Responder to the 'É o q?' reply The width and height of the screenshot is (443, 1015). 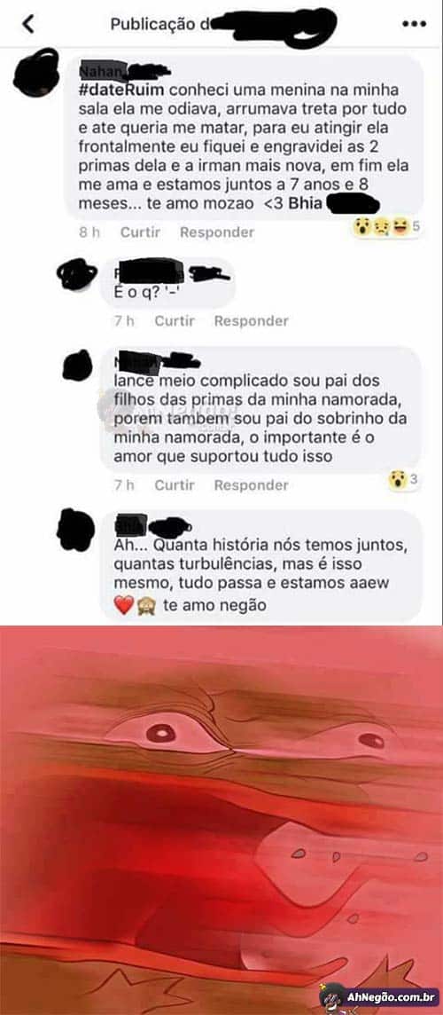(252, 320)
